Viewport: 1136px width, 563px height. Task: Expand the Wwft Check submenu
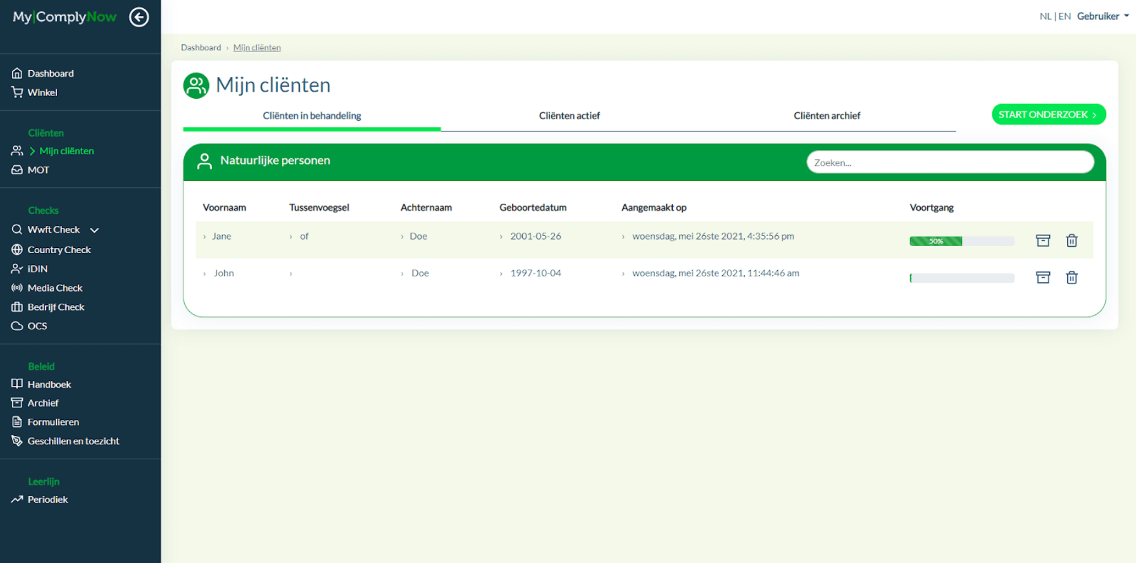tap(94, 230)
